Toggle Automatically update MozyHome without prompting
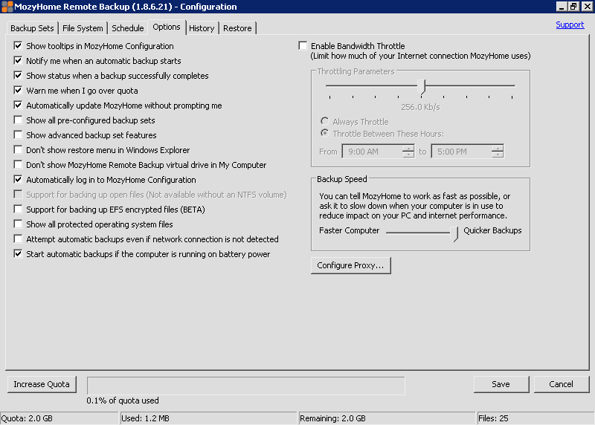Image resolution: width=595 pixels, height=425 pixels. click(18, 105)
